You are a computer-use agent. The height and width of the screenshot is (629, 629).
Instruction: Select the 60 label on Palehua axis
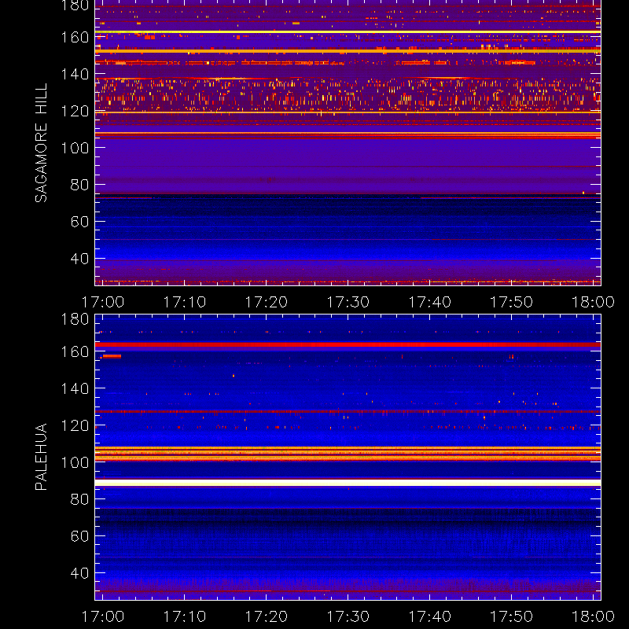pos(79,536)
